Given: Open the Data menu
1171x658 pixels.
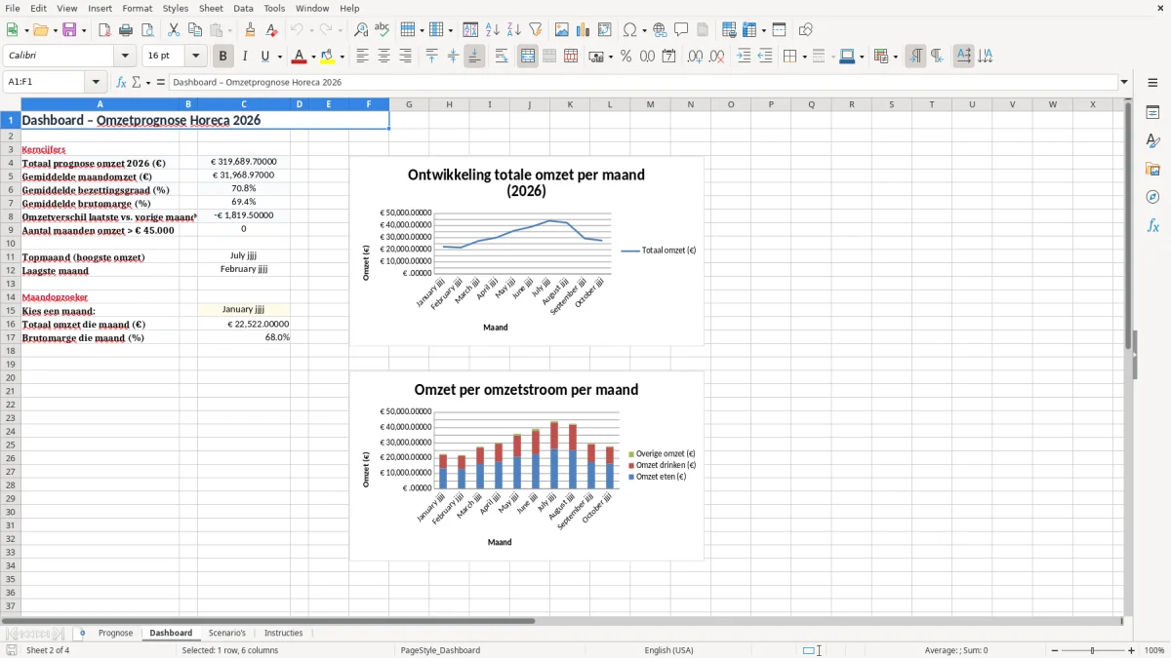Looking at the screenshot, I should (243, 8).
